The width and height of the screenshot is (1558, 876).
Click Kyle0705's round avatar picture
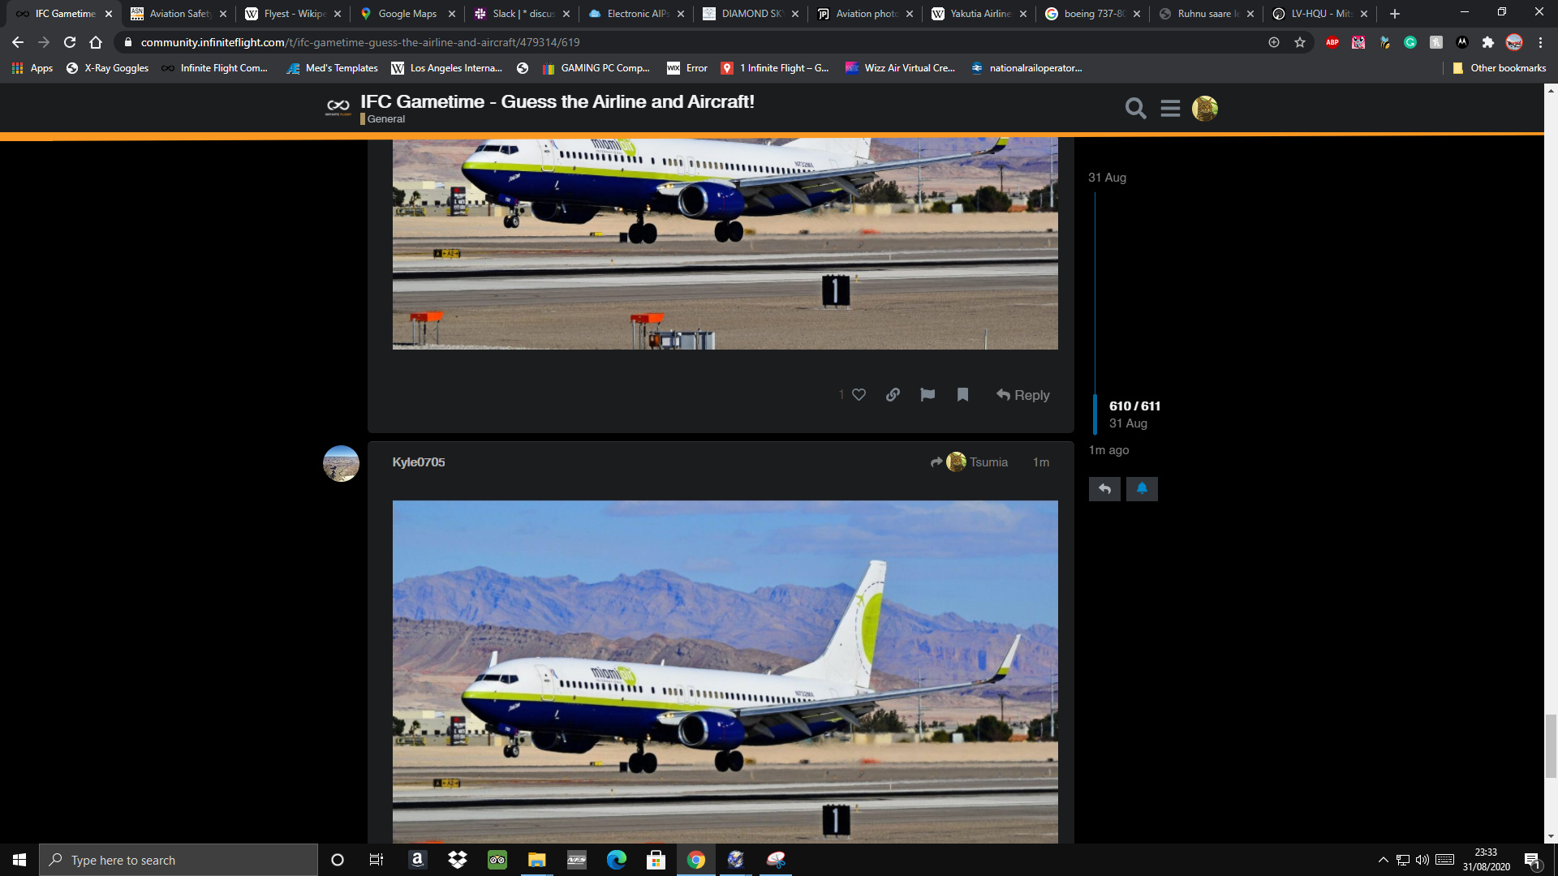[x=341, y=463]
